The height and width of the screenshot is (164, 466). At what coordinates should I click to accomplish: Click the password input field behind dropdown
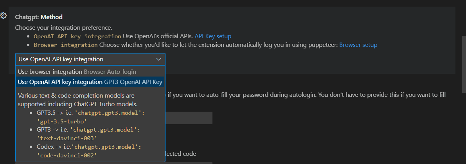click(x=189, y=118)
